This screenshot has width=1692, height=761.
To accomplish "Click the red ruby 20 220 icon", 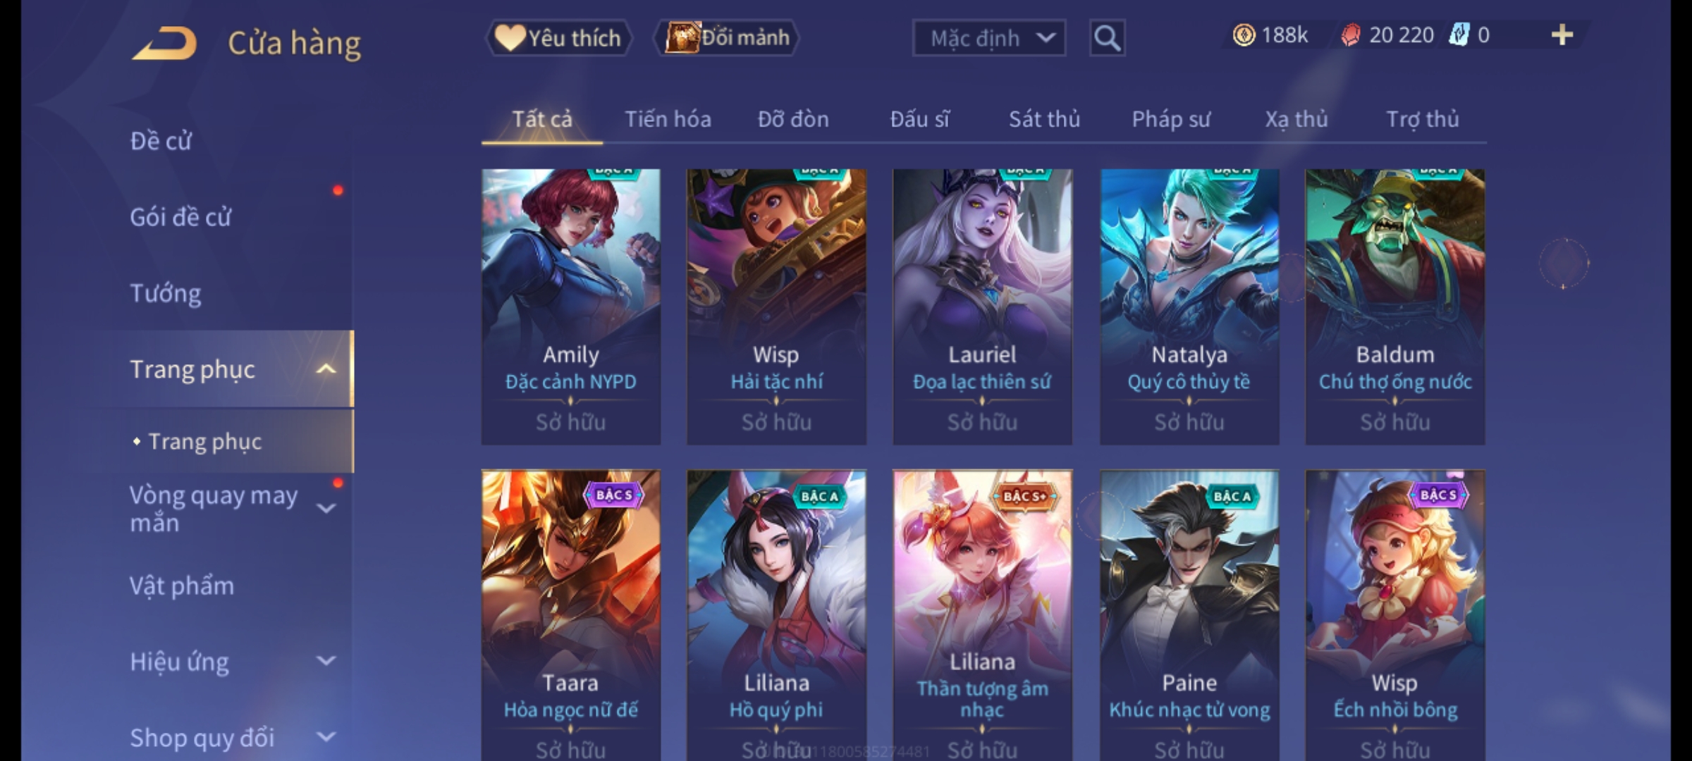I will point(1350,35).
